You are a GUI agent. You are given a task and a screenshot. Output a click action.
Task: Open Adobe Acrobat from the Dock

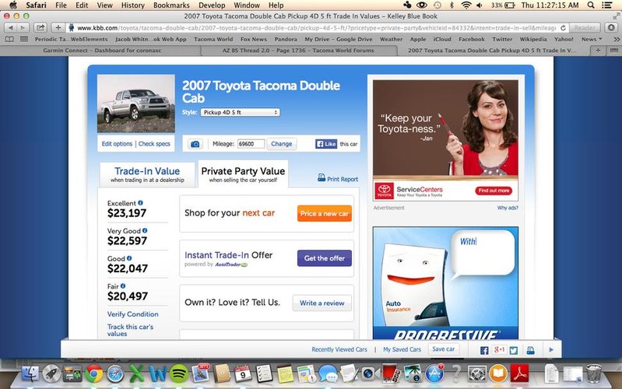pos(519,373)
